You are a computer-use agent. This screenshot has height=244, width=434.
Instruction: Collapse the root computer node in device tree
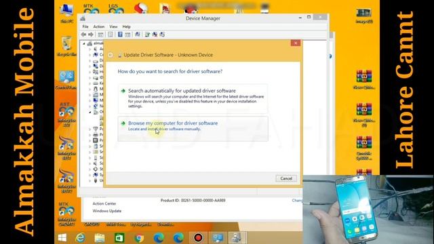84,43
